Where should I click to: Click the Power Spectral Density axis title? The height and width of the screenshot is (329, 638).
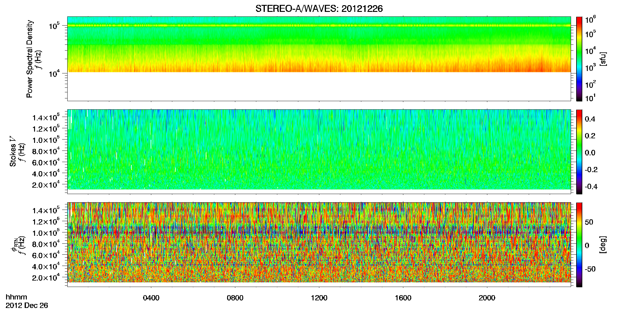(x=30, y=59)
